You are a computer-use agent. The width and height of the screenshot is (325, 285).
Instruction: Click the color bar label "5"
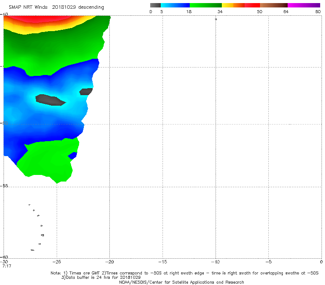click(162, 11)
